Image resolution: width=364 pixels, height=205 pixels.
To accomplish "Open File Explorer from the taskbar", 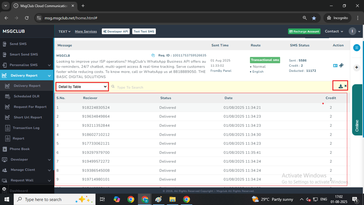I will click(x=172, y=199).
